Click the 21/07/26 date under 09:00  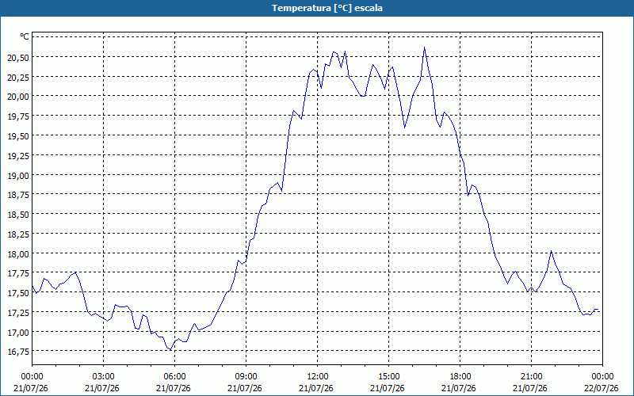pos(245,388)
